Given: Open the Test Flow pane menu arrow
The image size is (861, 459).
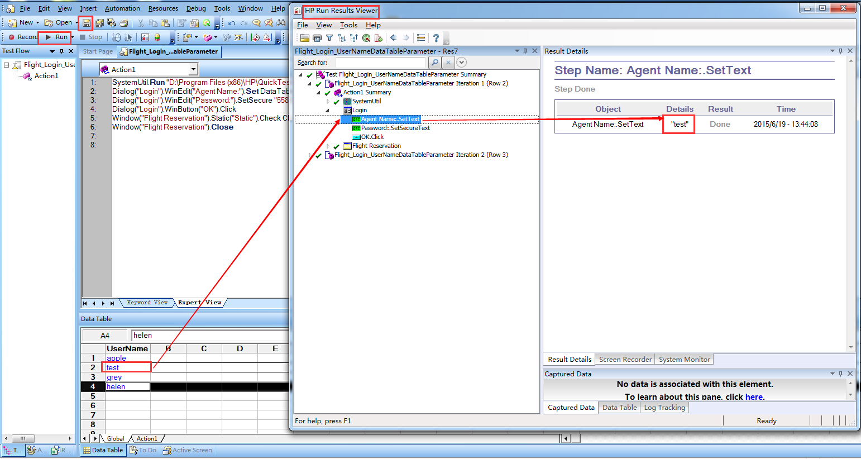Looking at the screenshot, I should click(52, 51).
